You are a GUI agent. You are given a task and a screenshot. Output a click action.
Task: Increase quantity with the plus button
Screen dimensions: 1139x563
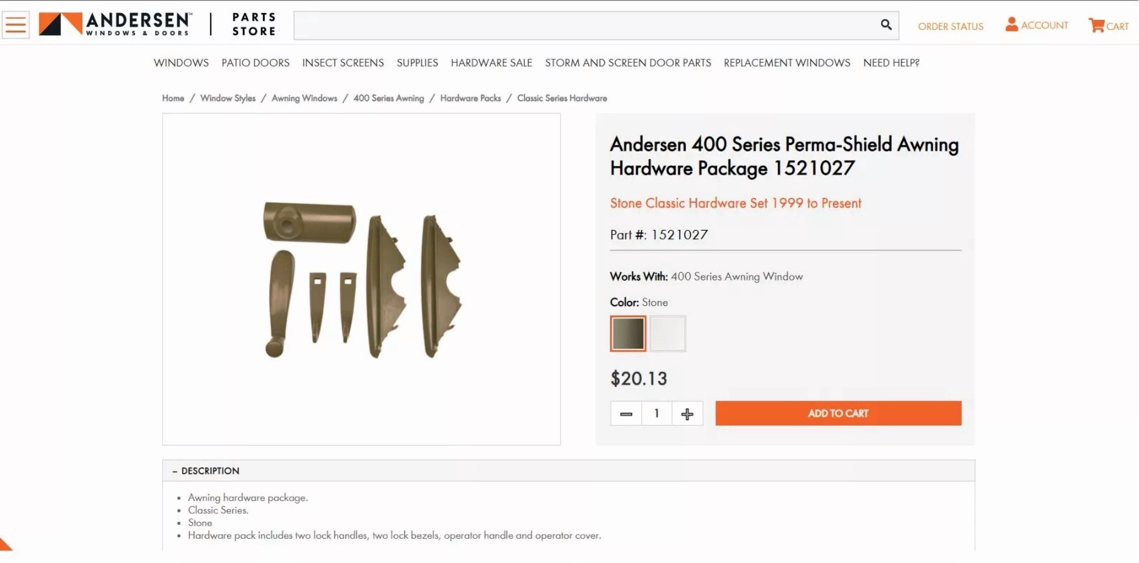[x=687, y=413]
